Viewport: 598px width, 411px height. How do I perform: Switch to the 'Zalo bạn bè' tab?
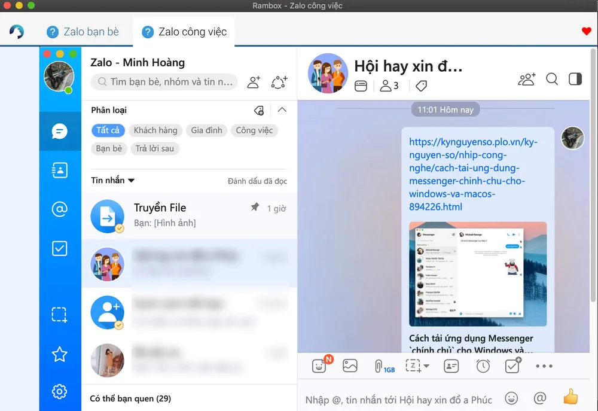point(83,32)
